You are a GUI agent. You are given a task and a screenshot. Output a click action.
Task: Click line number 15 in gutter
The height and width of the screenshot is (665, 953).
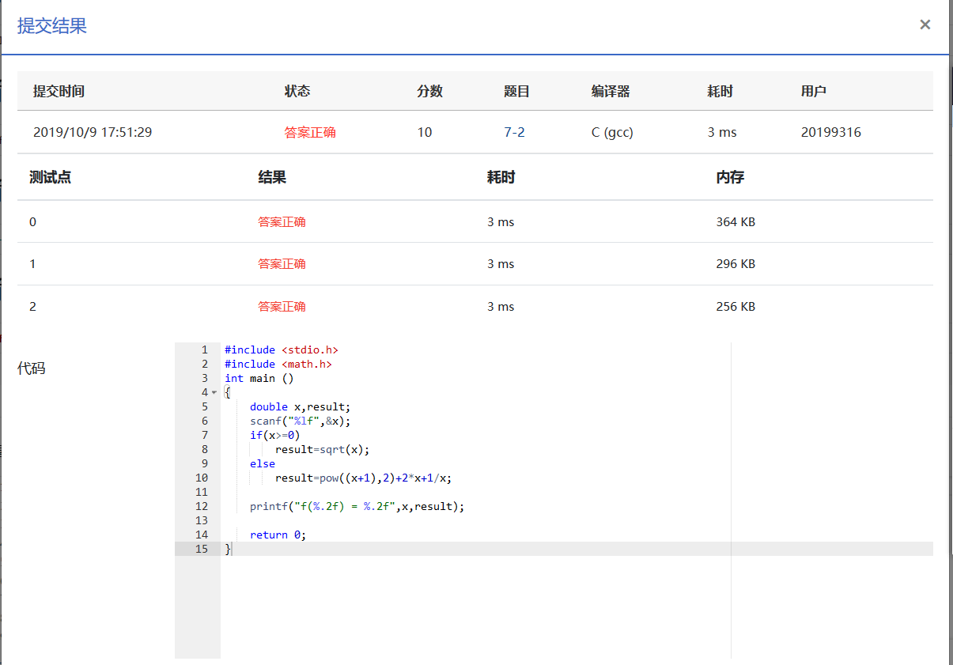(x=202, y=549)
